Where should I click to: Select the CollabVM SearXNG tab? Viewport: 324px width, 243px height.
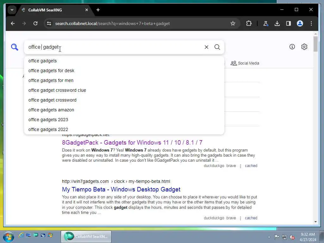coord(55,10)
